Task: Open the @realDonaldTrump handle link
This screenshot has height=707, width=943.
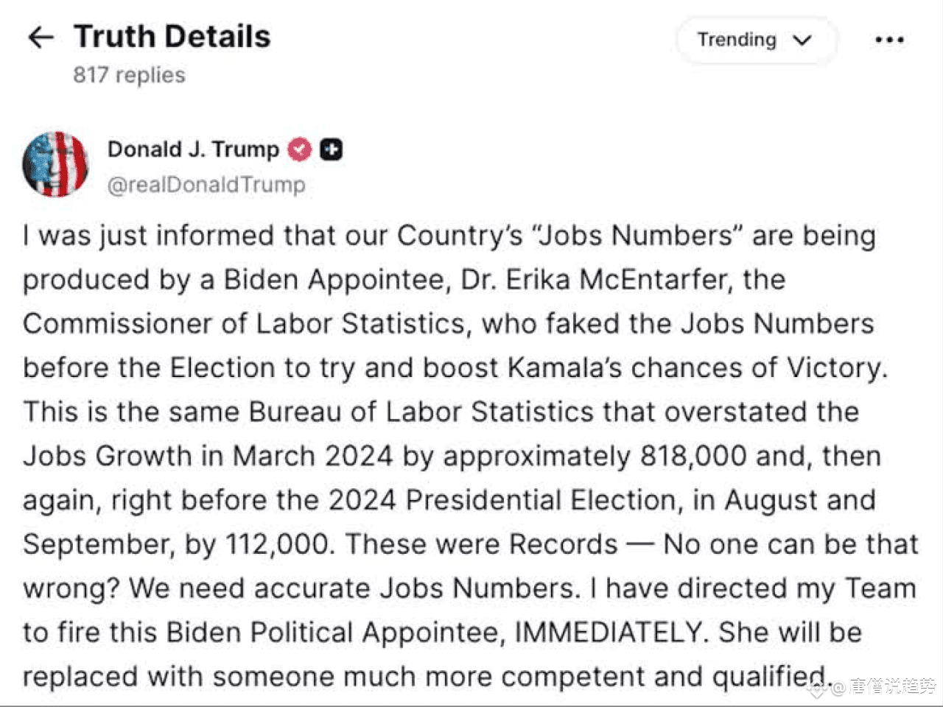Action: (206, 184)
